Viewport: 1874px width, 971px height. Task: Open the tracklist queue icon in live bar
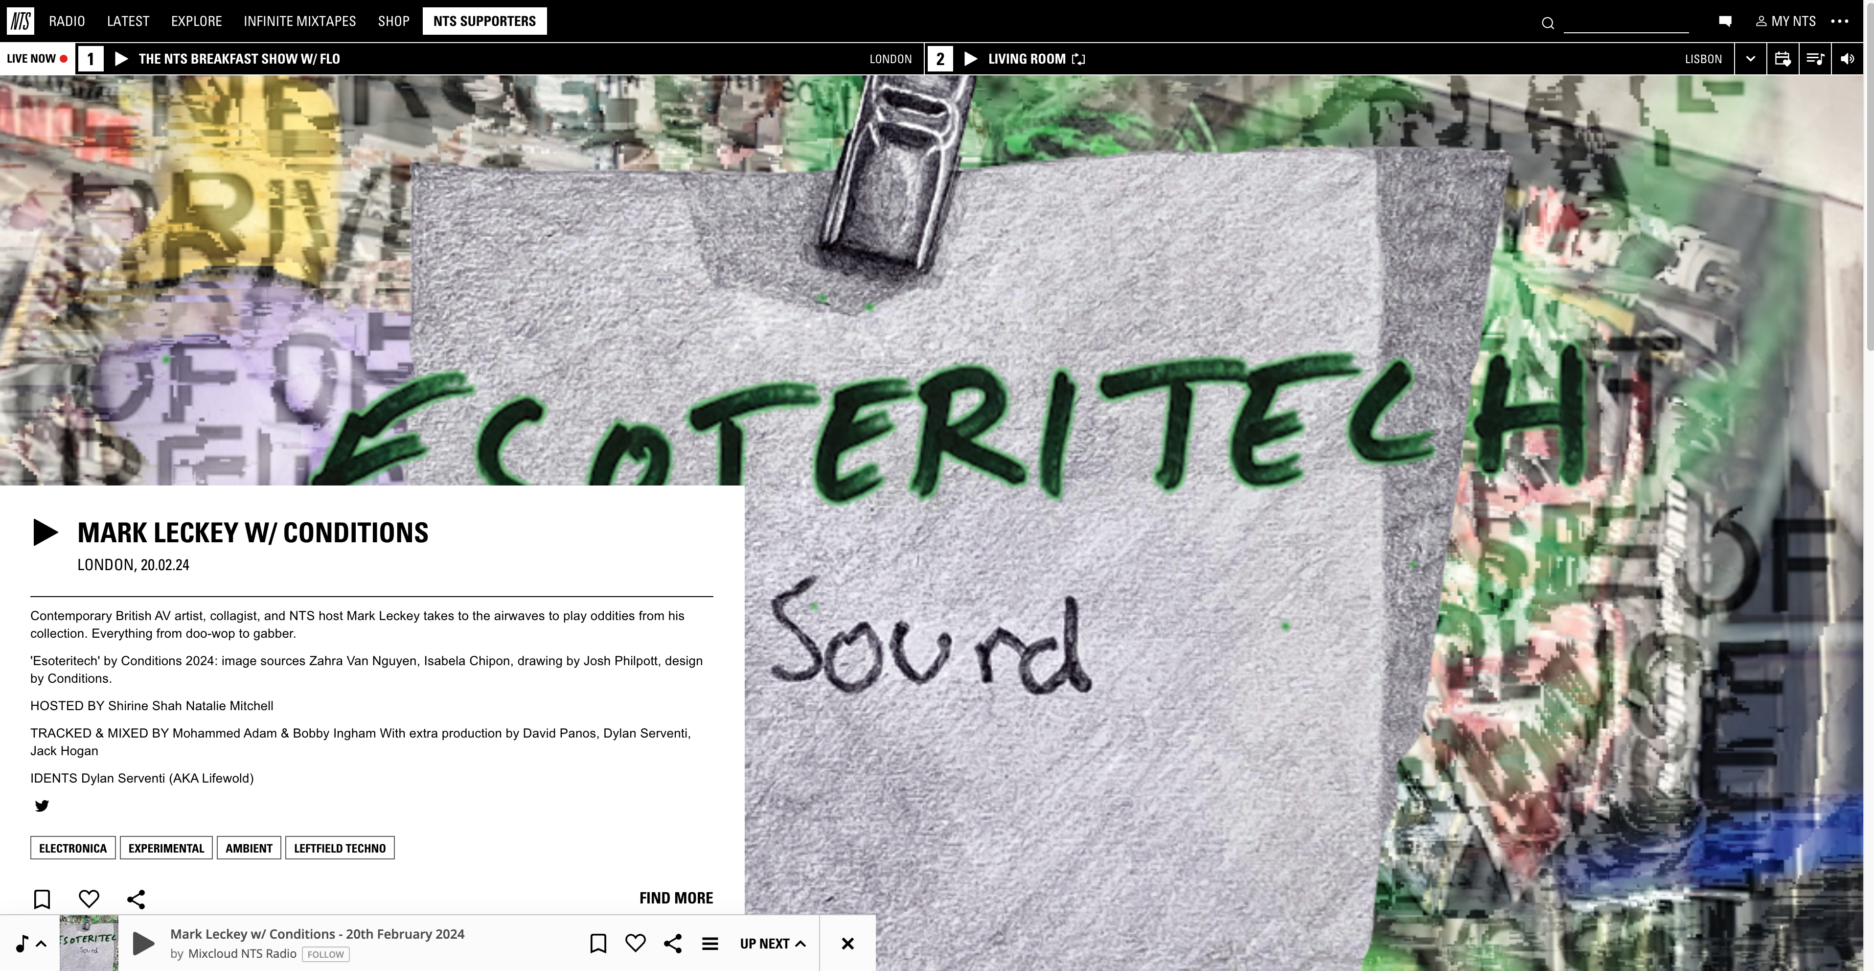click(x=1815, y=59)
